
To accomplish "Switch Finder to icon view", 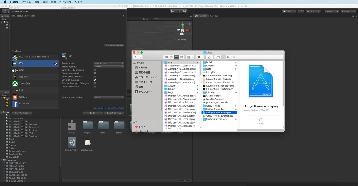I will pyautogui.click(x=166, y=57).
